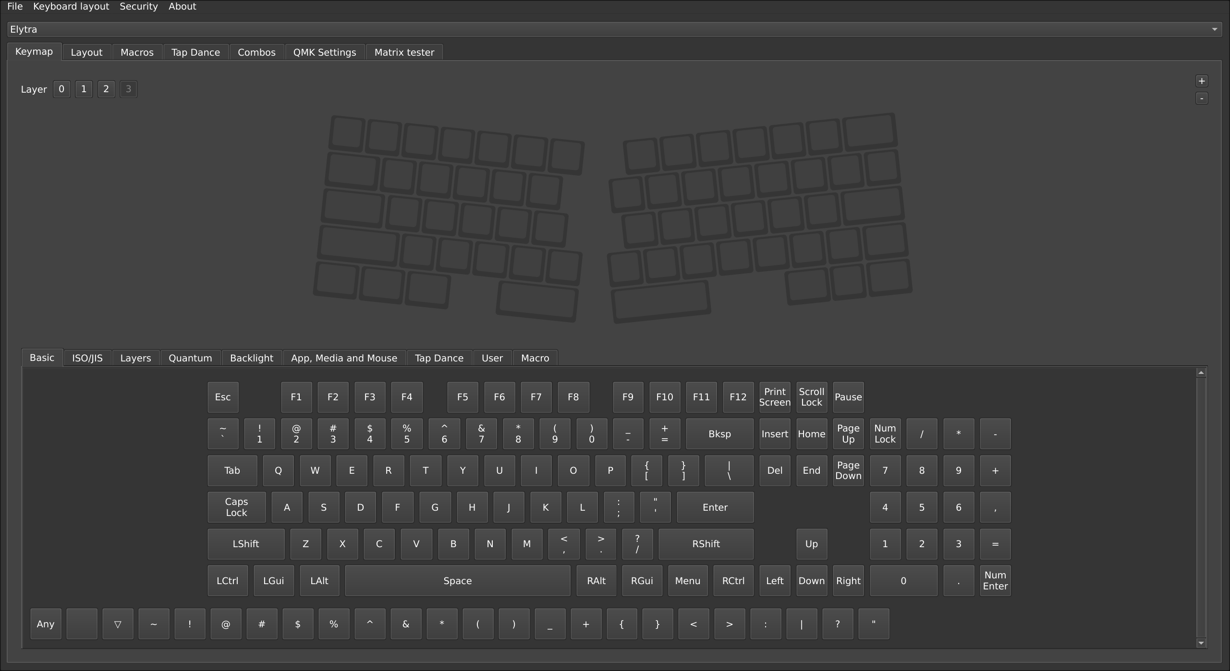This screenshot has height=671, width=1230.
Task: Click the plus zoom-in keyboard button
Action: [x=1201, y=81]
